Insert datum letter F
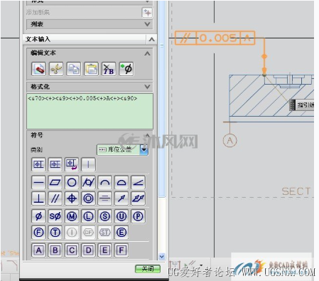 [x=121, y=250]
